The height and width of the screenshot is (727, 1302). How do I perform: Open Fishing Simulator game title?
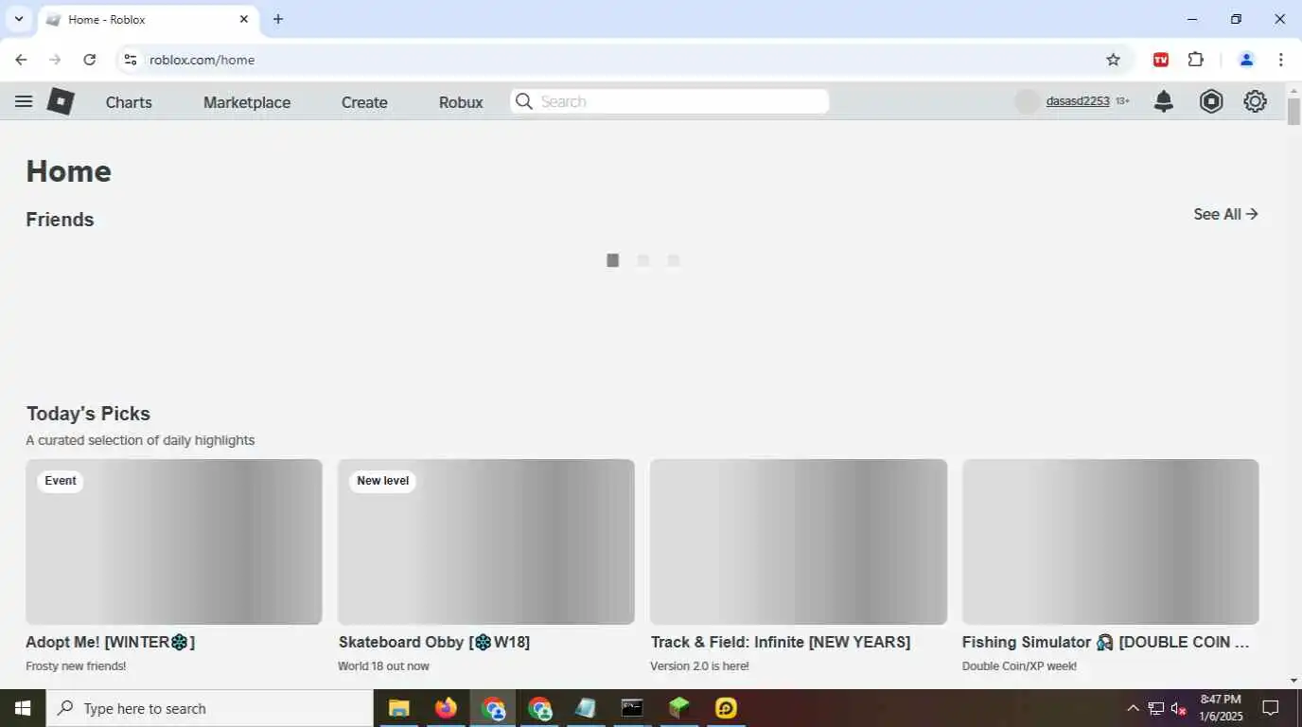pos(1106,642)
